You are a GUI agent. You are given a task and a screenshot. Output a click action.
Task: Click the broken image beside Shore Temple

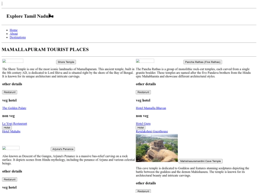point(13,61)
